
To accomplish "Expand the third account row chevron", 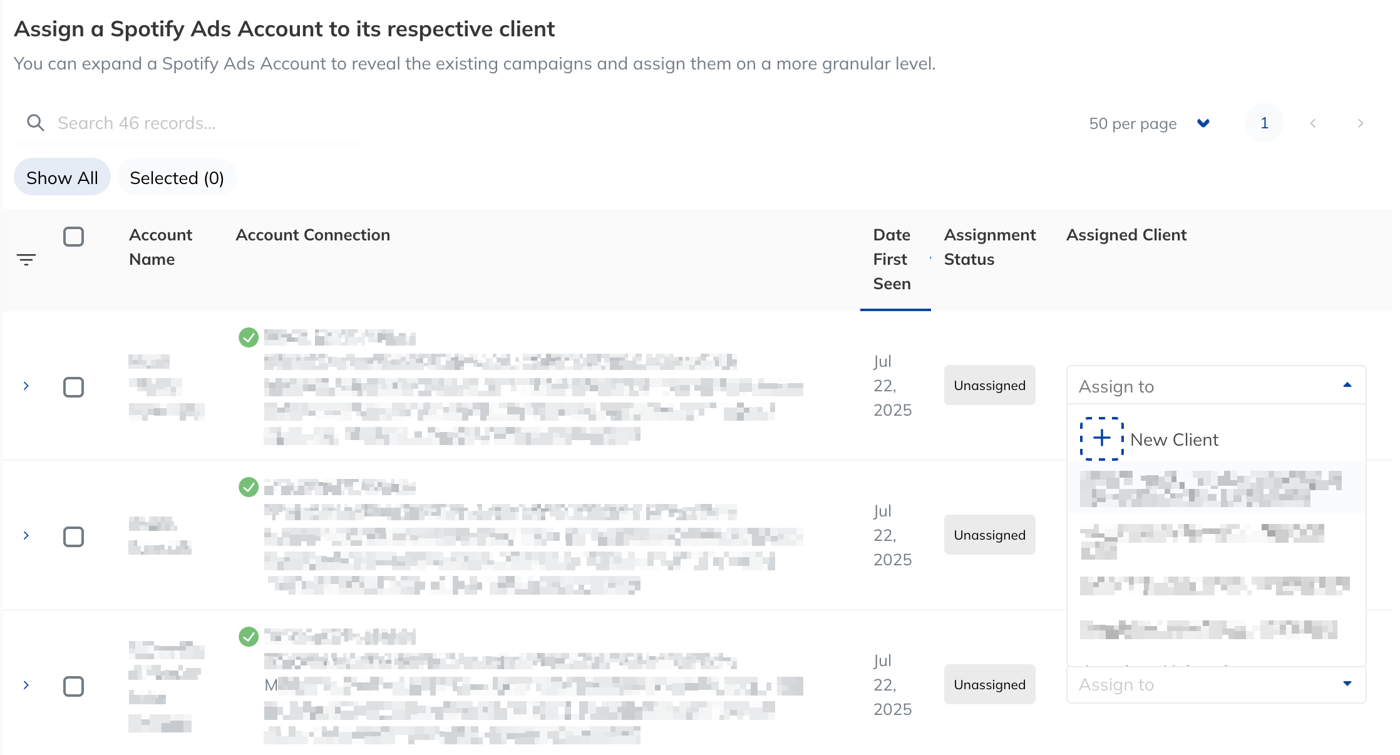I will pos(26,685).
